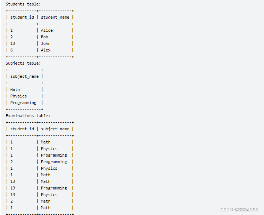The width and height of the screenshot is (264, 215).
Task: Select the subject_name header in Subjects table
Action: pyautogui.click(x=24, y=76)
